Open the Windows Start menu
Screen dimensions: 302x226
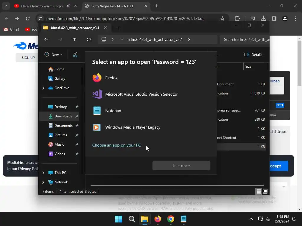pos(119,219)
